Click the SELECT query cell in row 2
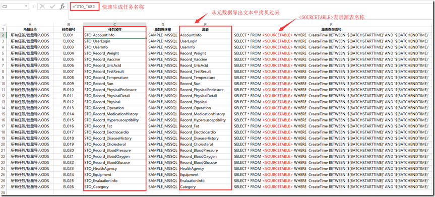The width and height of the screenshot is (435, 197). pyautogui.click(x=331, y=35)
